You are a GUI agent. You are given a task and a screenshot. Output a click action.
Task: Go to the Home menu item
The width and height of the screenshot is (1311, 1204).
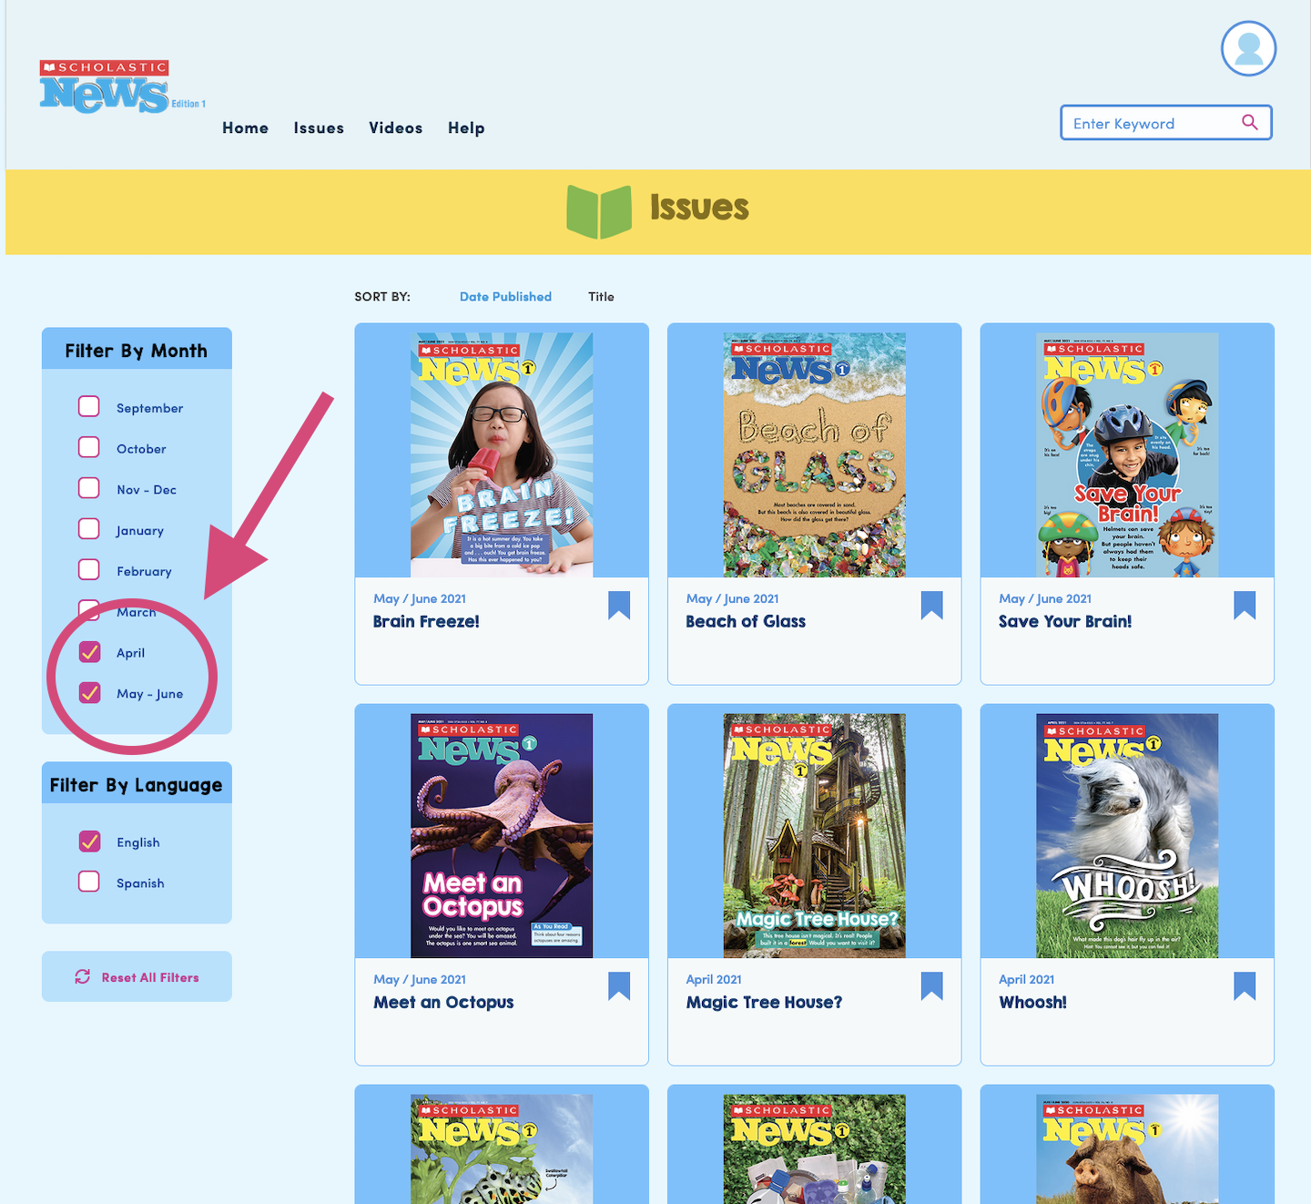(x=245, y=128)
